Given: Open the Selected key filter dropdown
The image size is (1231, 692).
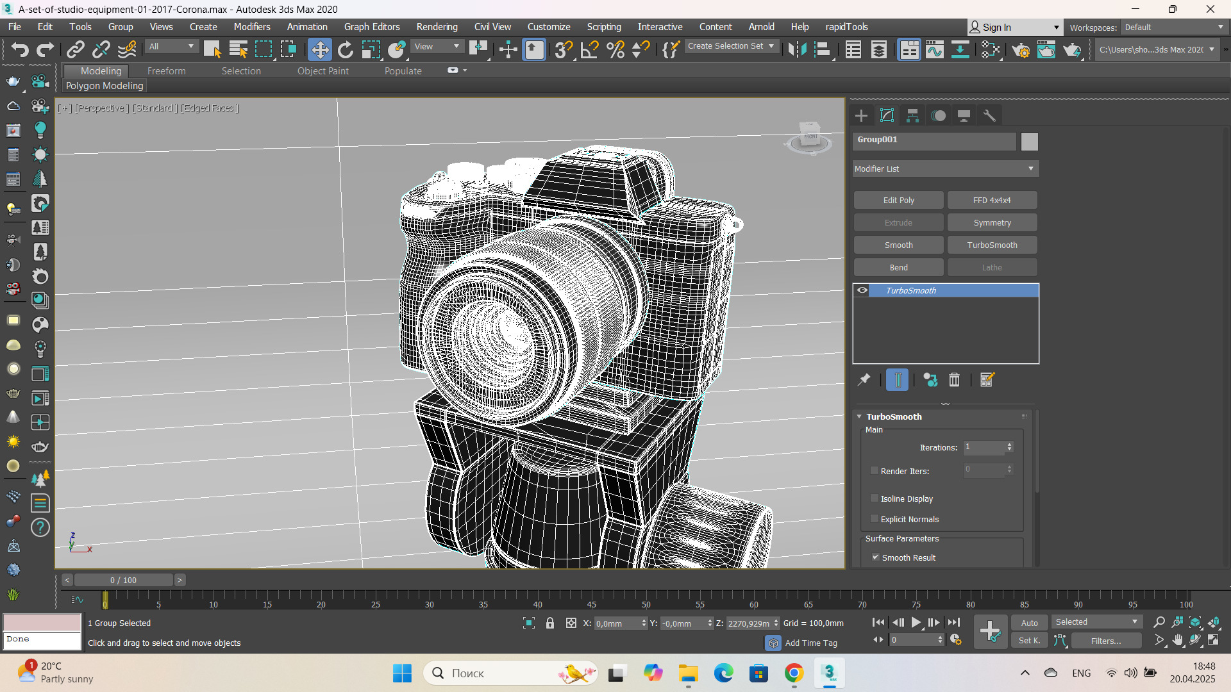Looking at the screenshot, I should pos(1096,622).
